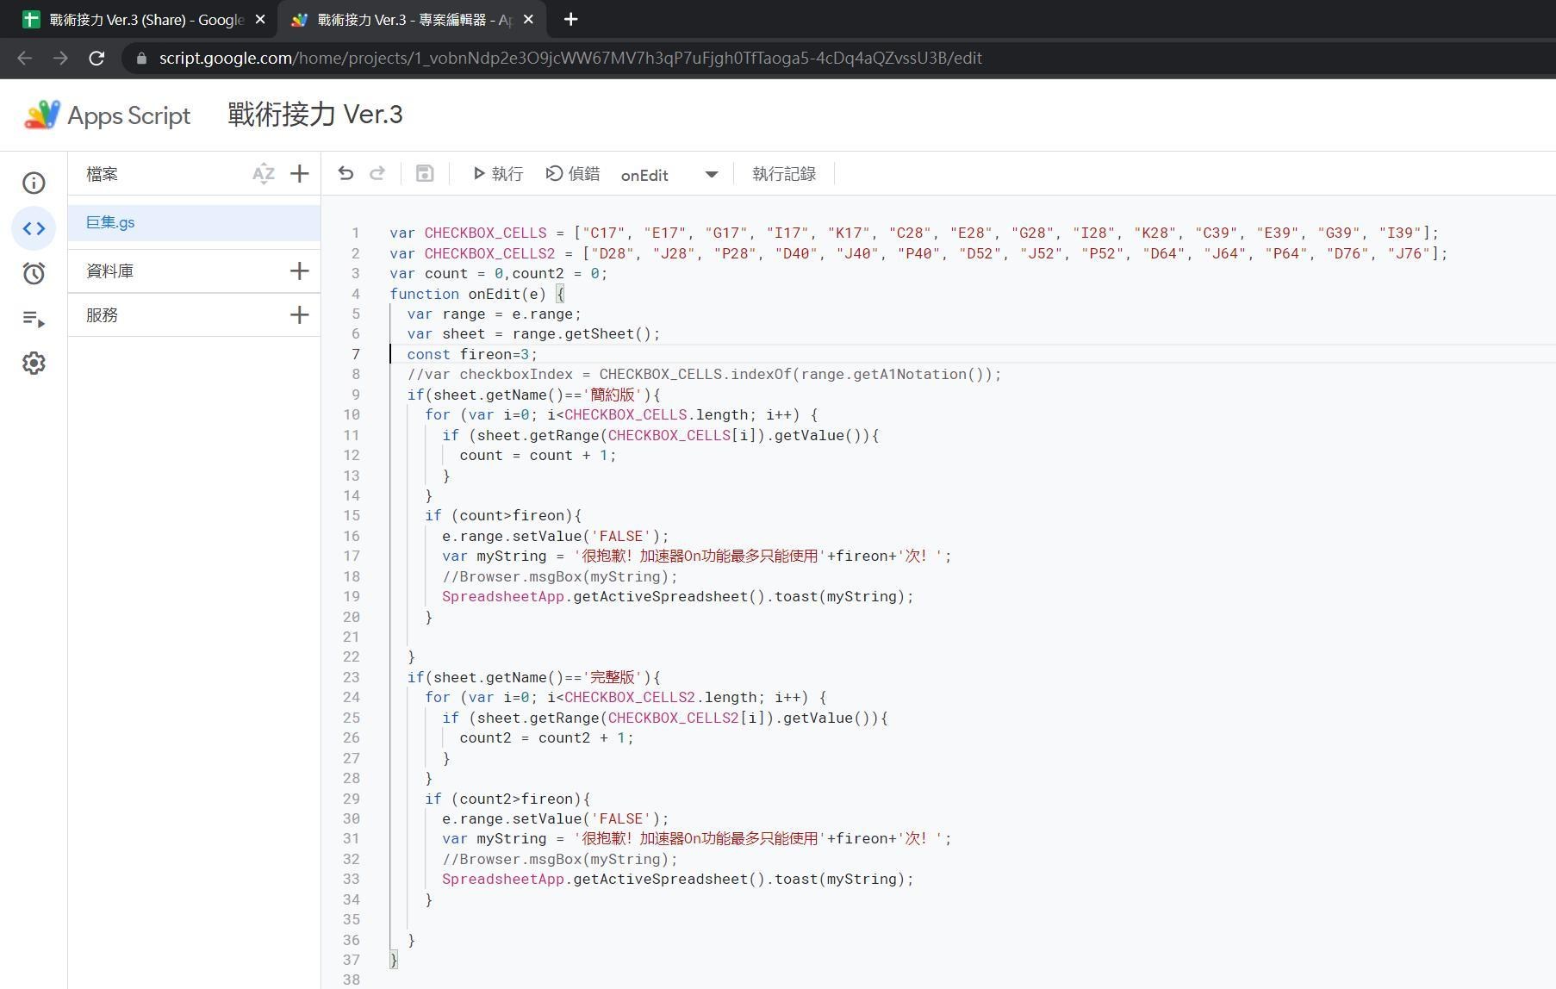Open the Overview info icon in sidebar

[34, 183]
